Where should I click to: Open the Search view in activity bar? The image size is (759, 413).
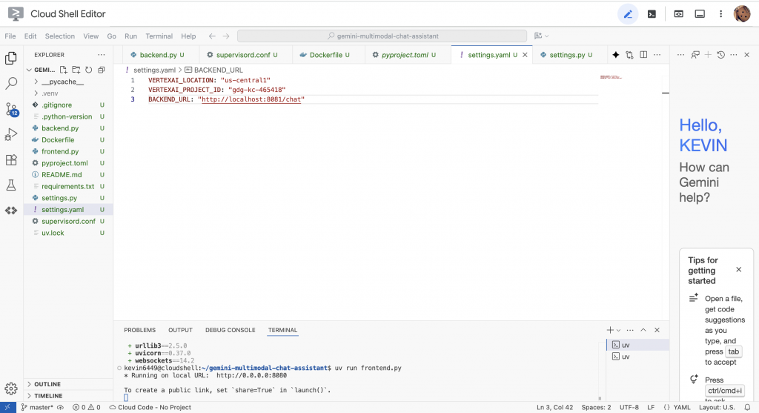click(x=11, y=83)
